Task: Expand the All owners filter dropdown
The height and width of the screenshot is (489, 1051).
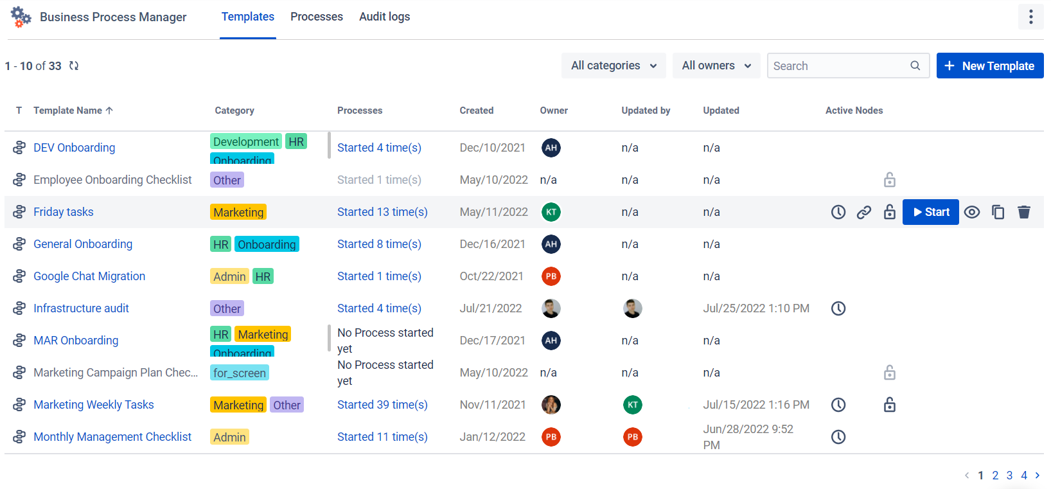Action: 716,66
